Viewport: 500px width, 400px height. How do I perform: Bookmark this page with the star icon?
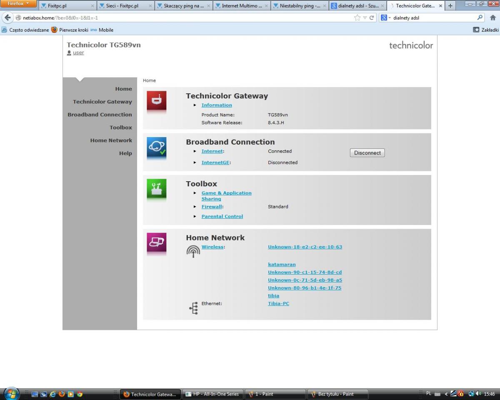click(357, 18)
